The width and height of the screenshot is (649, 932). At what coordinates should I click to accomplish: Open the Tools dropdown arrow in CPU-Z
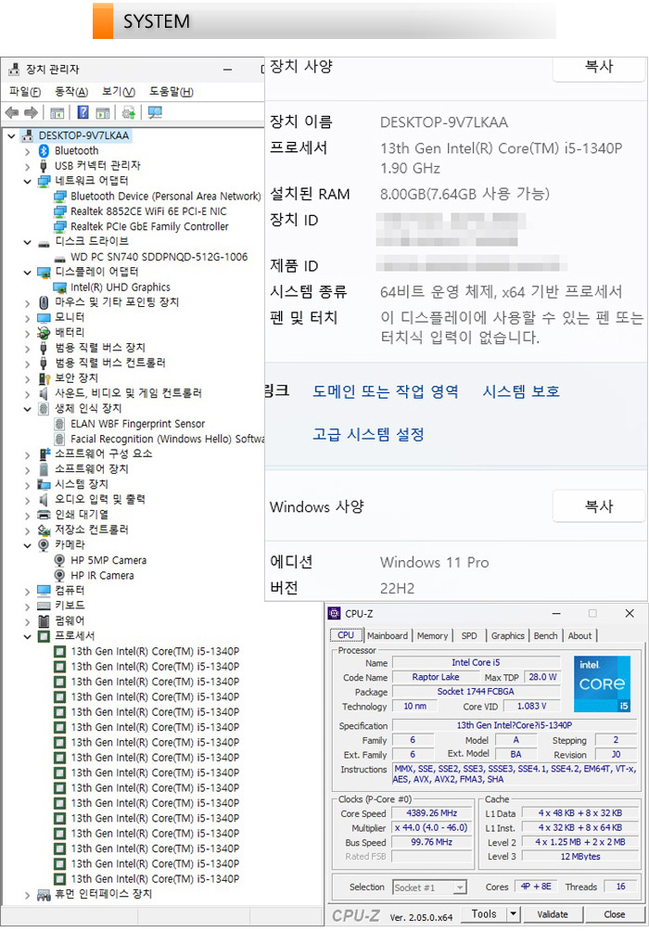pos(514,914)
